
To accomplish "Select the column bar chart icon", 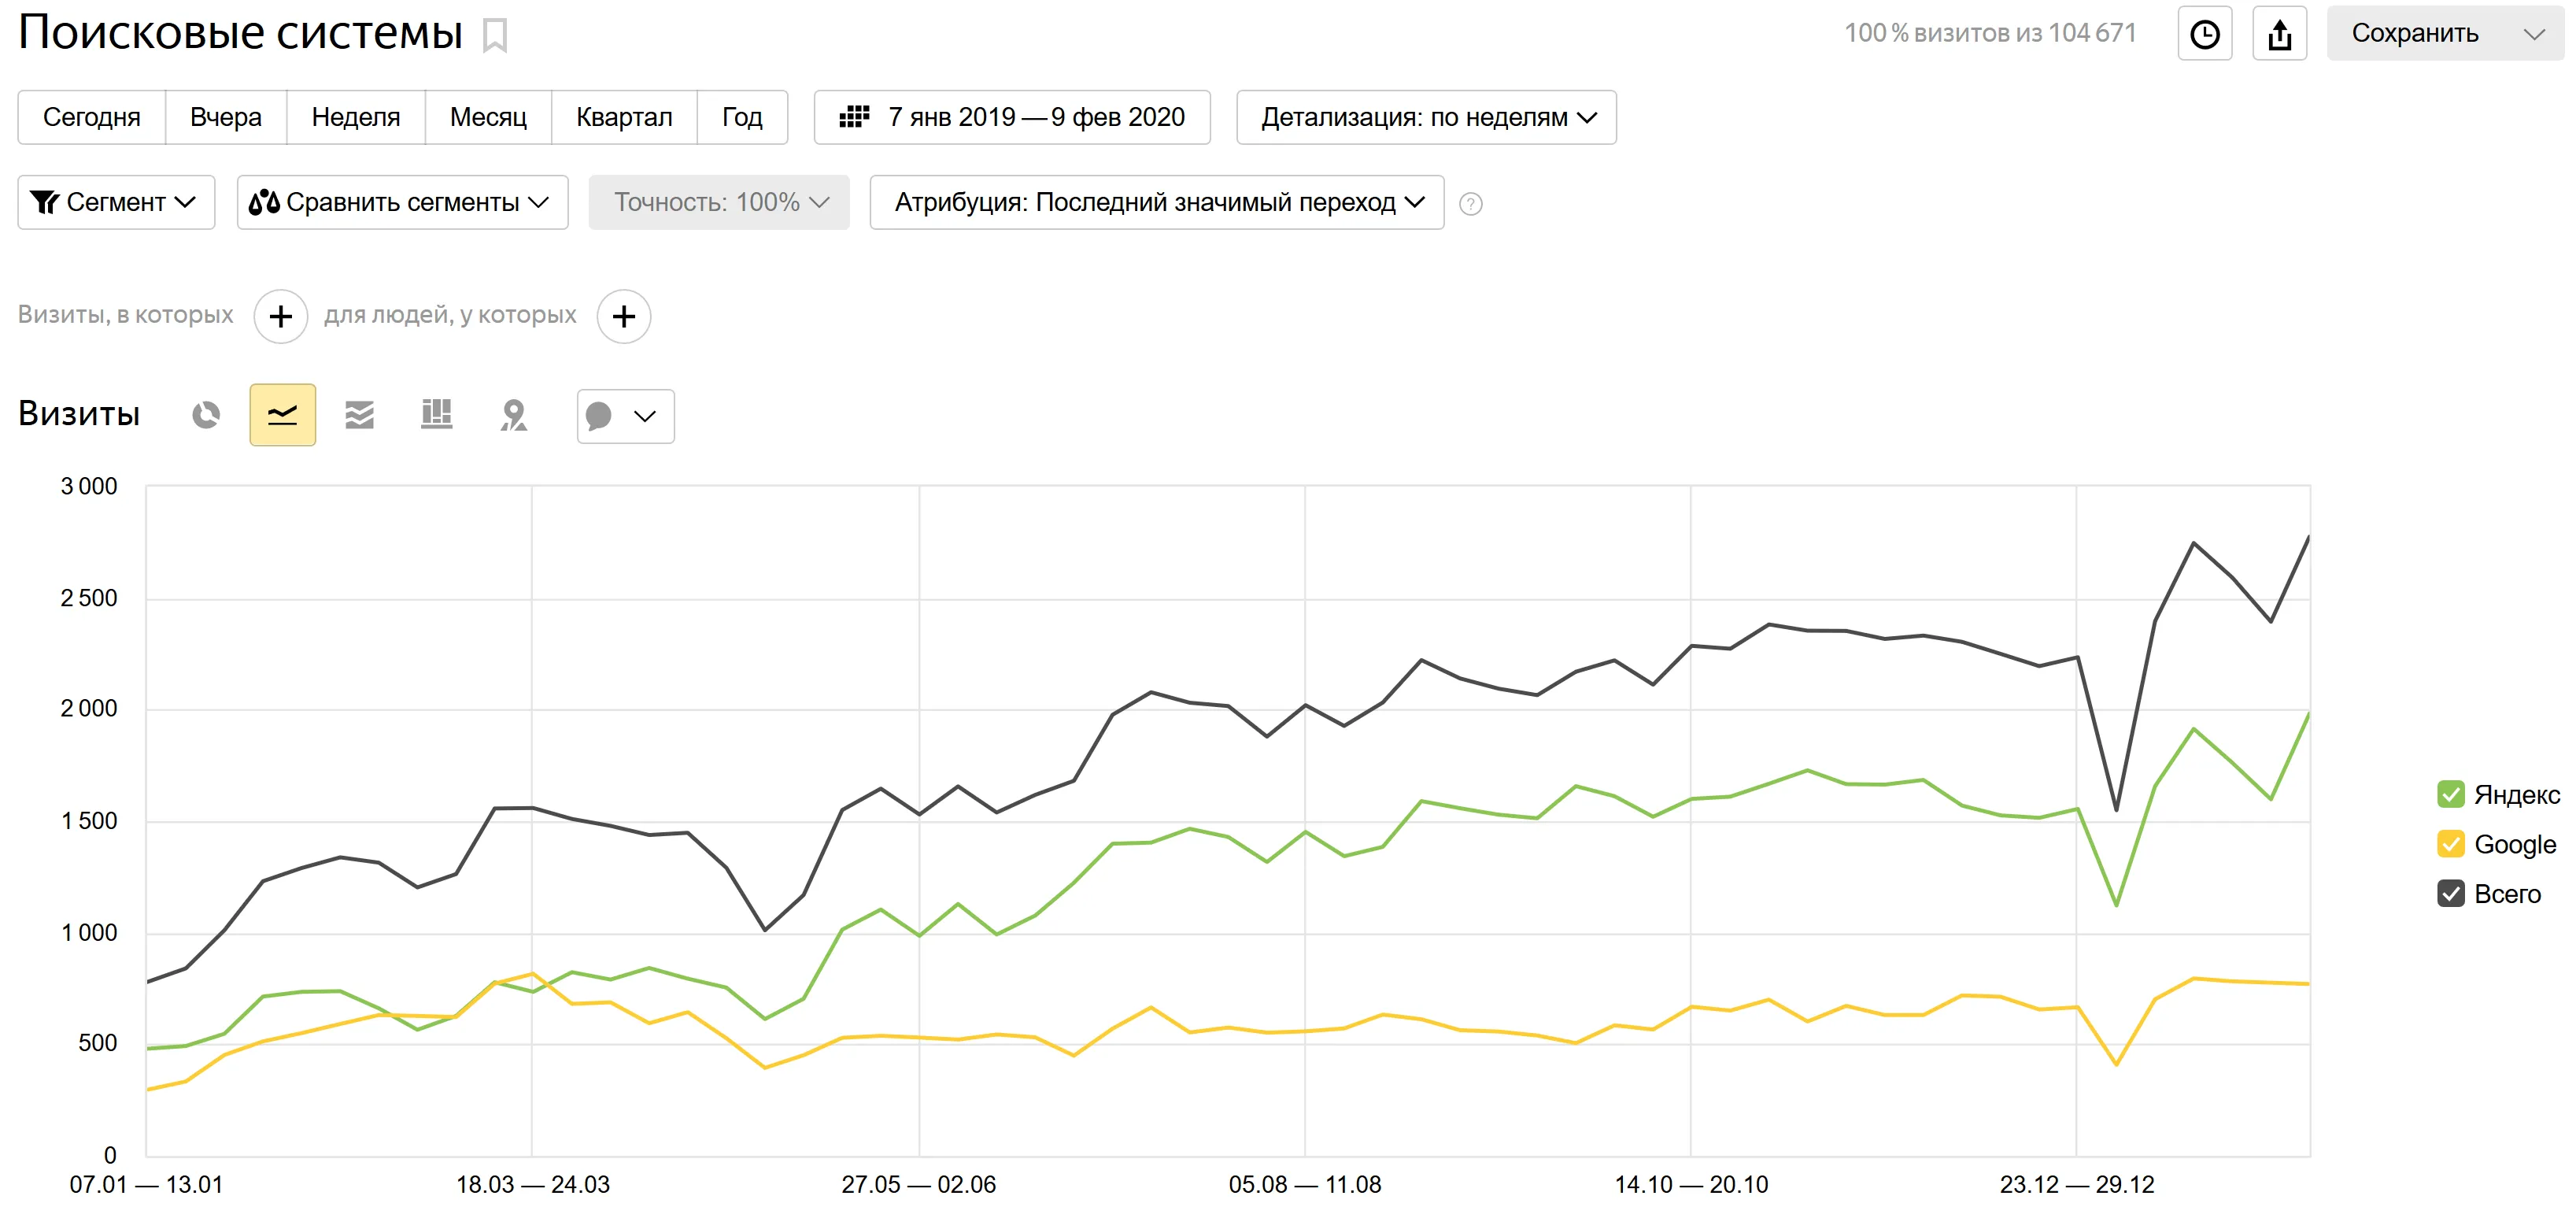I will click(x=436, y=414).
